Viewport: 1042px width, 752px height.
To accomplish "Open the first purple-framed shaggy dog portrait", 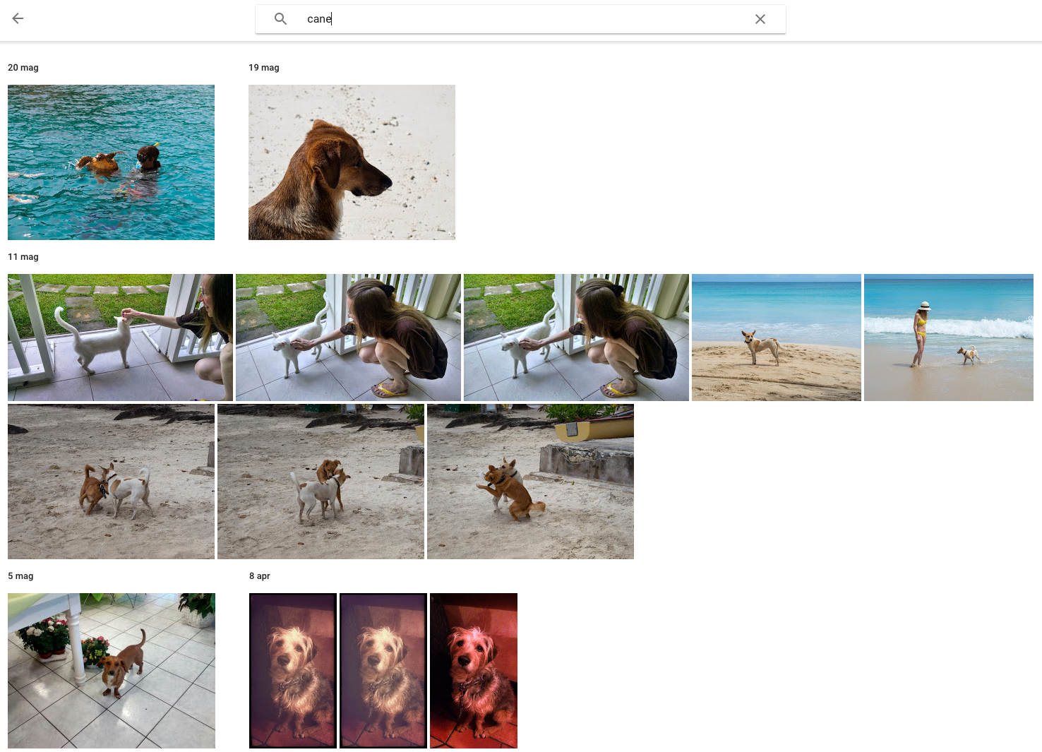I will click(293, 671).
